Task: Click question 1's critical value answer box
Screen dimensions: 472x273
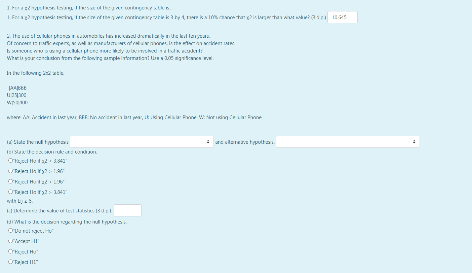Action: (x=342, y=17)
